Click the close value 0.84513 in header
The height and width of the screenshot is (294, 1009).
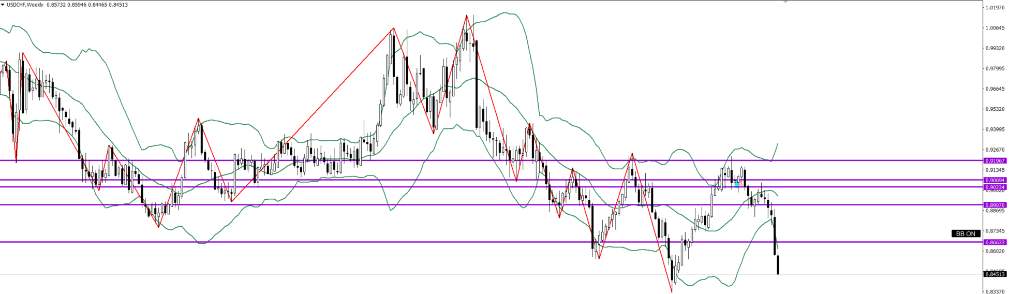pos(118,5)
